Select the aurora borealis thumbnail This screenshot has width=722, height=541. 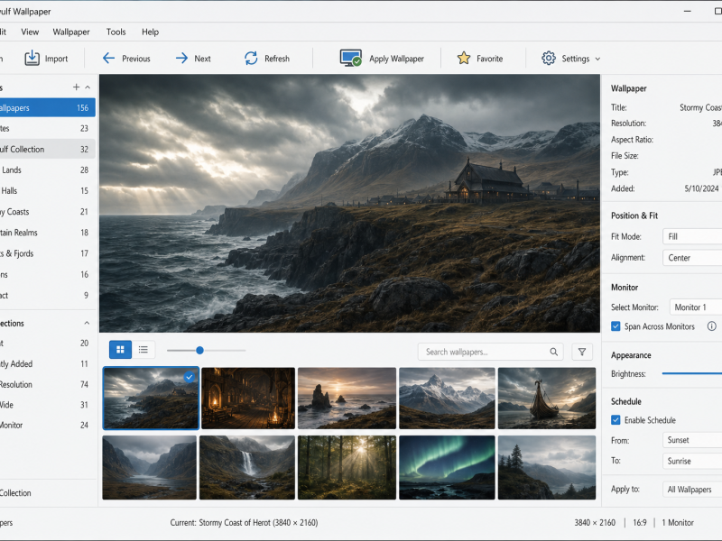[447, 467]
